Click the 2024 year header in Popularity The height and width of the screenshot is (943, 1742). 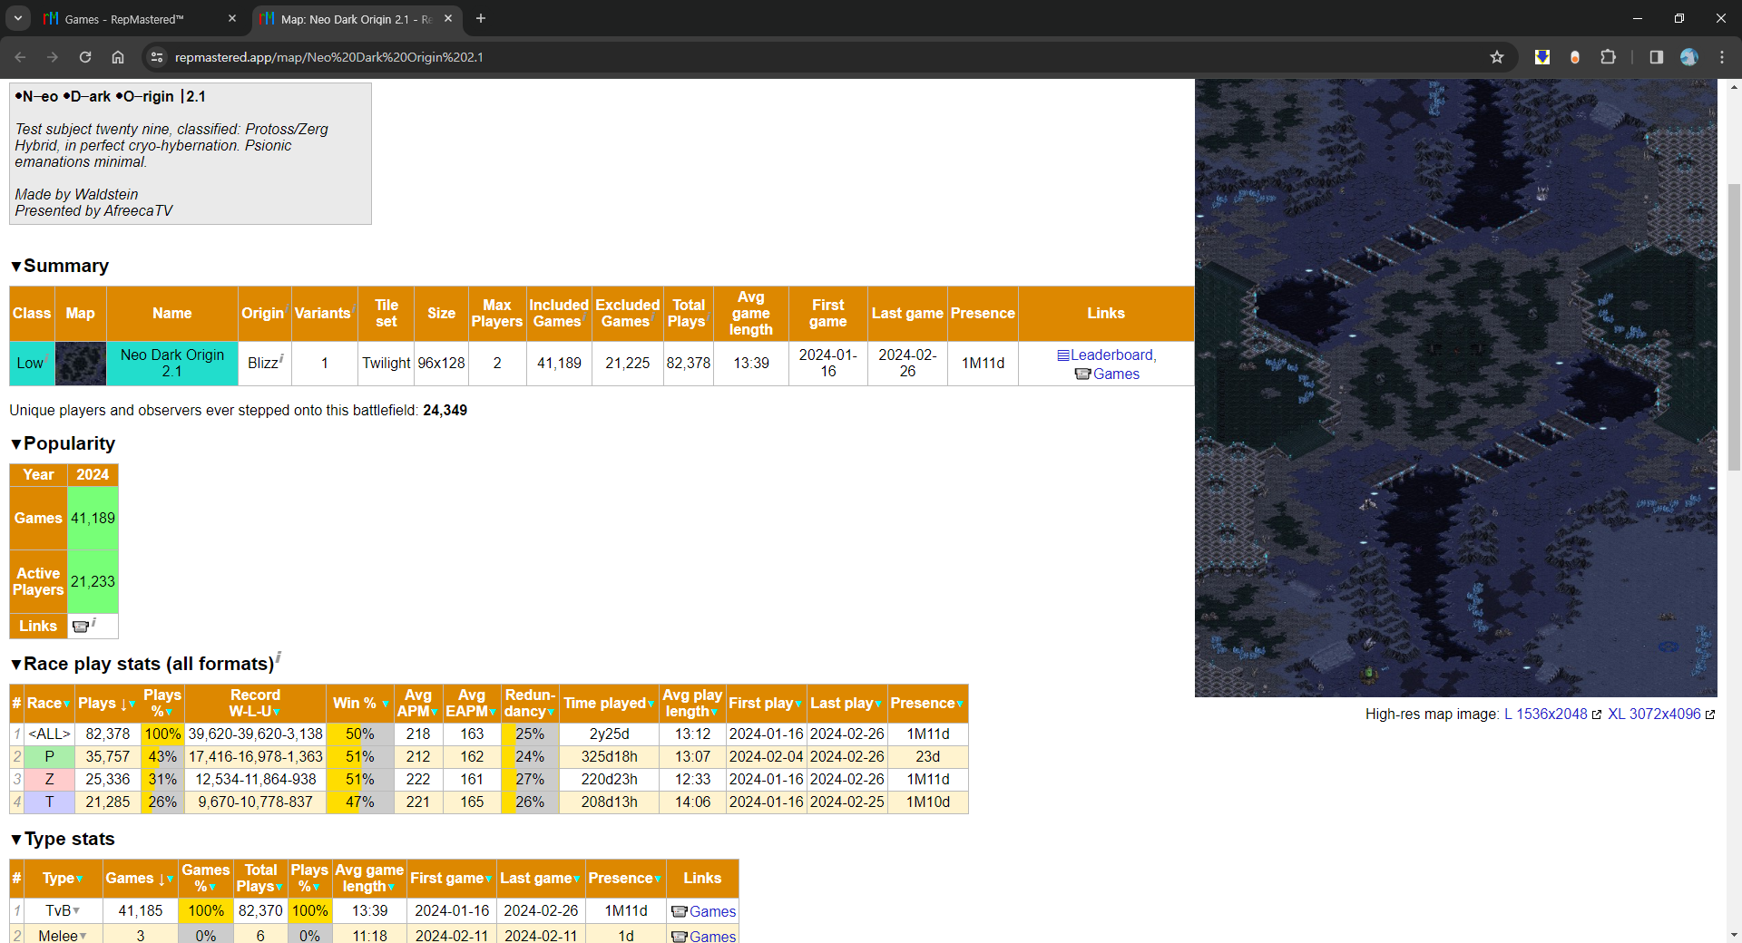(x=93, y=475)
